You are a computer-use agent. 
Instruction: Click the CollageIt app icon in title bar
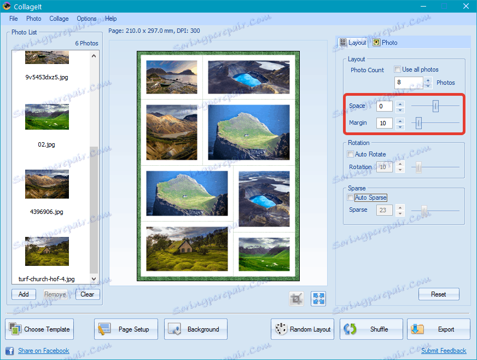pyautogui.click(x=7, y=6)
